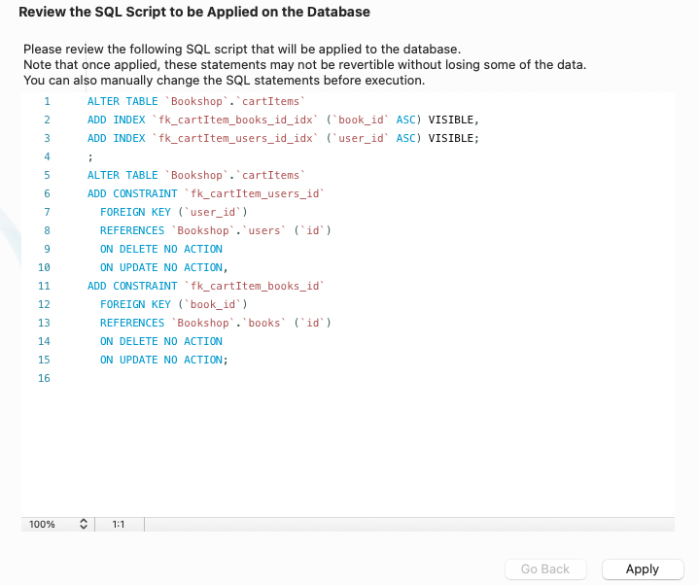The width and height of the screenshot is (699, 585).
Task: Click line number 16 in the gutter
Action: (44, 378)
